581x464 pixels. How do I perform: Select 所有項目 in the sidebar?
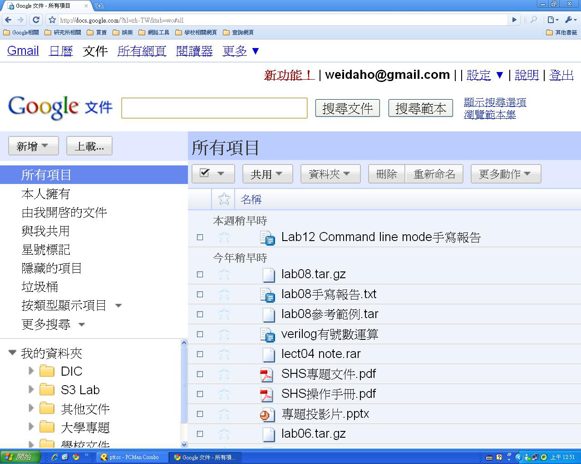(94, 174)
